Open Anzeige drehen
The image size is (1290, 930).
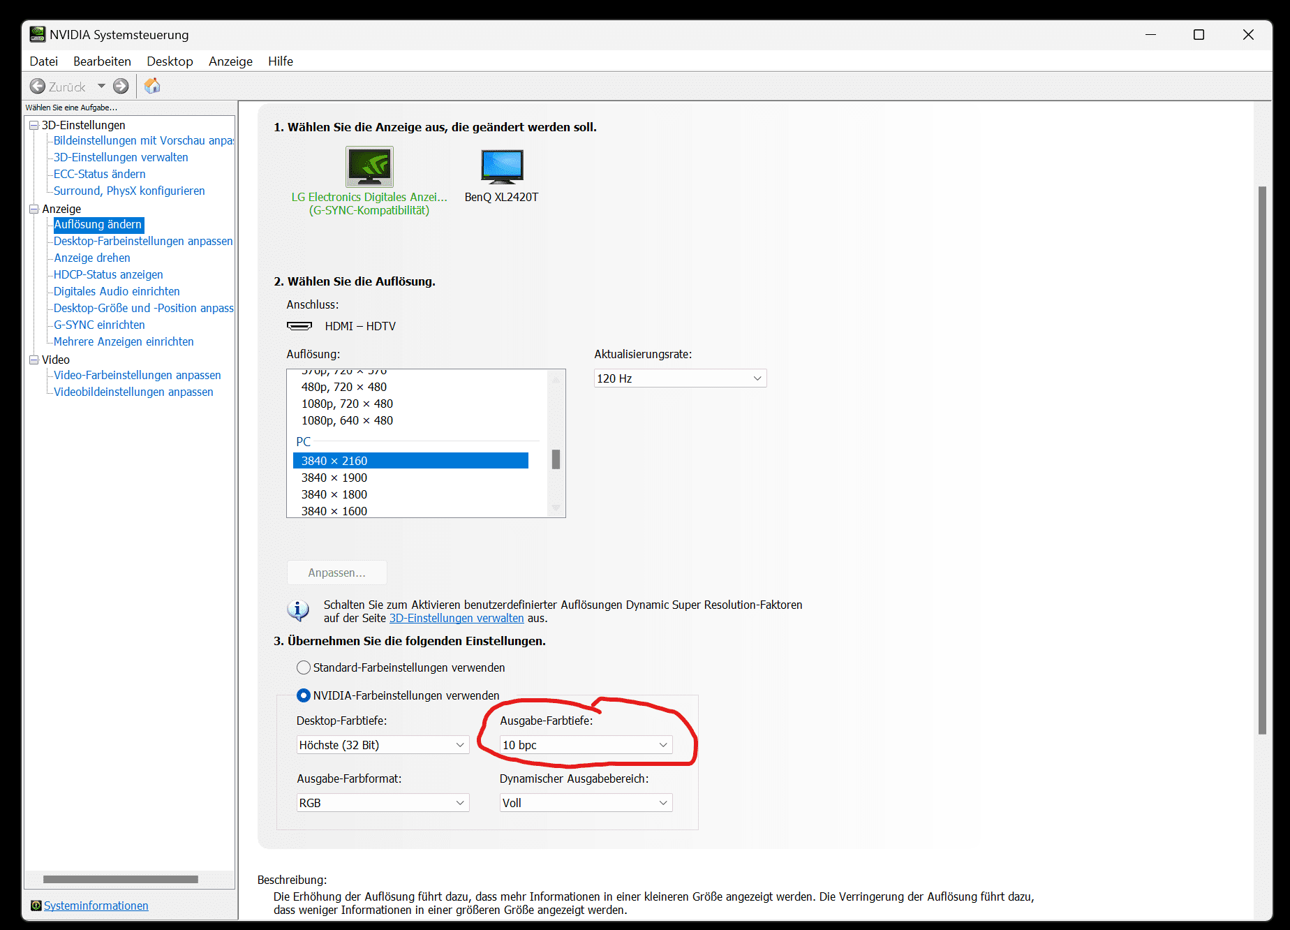click(92, 258)
